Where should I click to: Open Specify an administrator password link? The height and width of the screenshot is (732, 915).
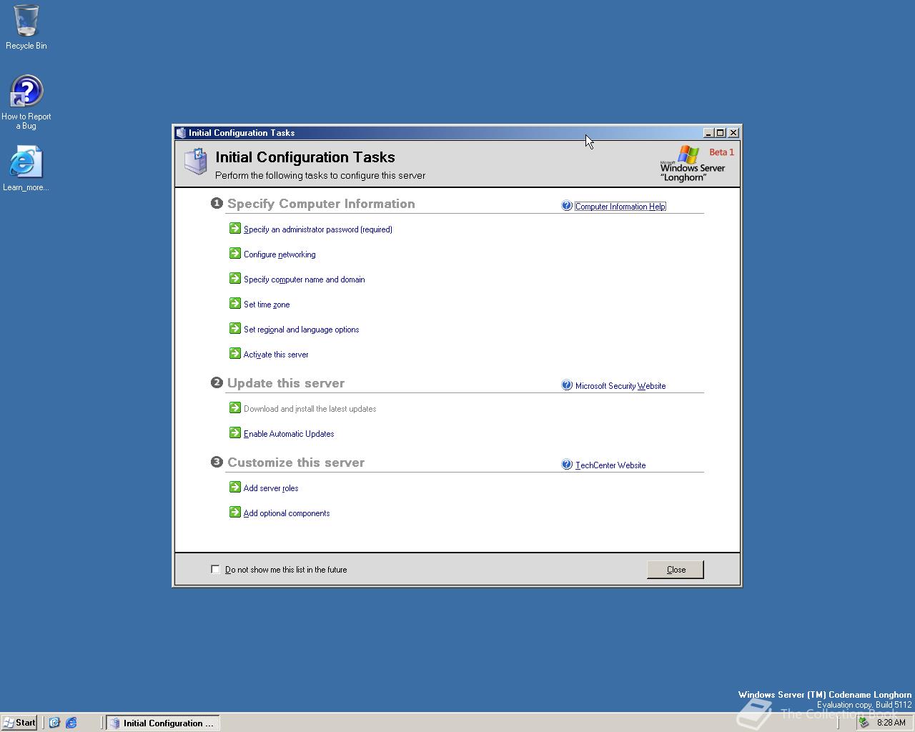(x=318, y=229)
